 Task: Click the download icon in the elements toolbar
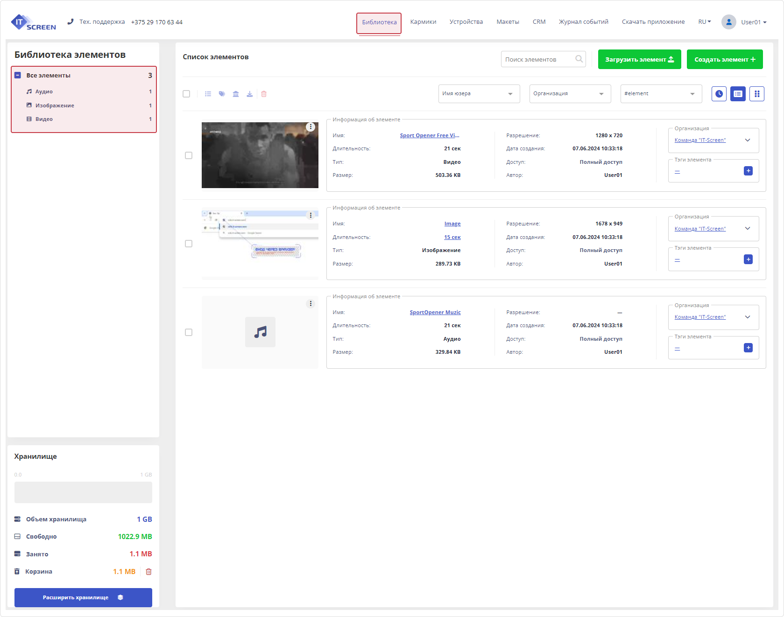[250, 94]
